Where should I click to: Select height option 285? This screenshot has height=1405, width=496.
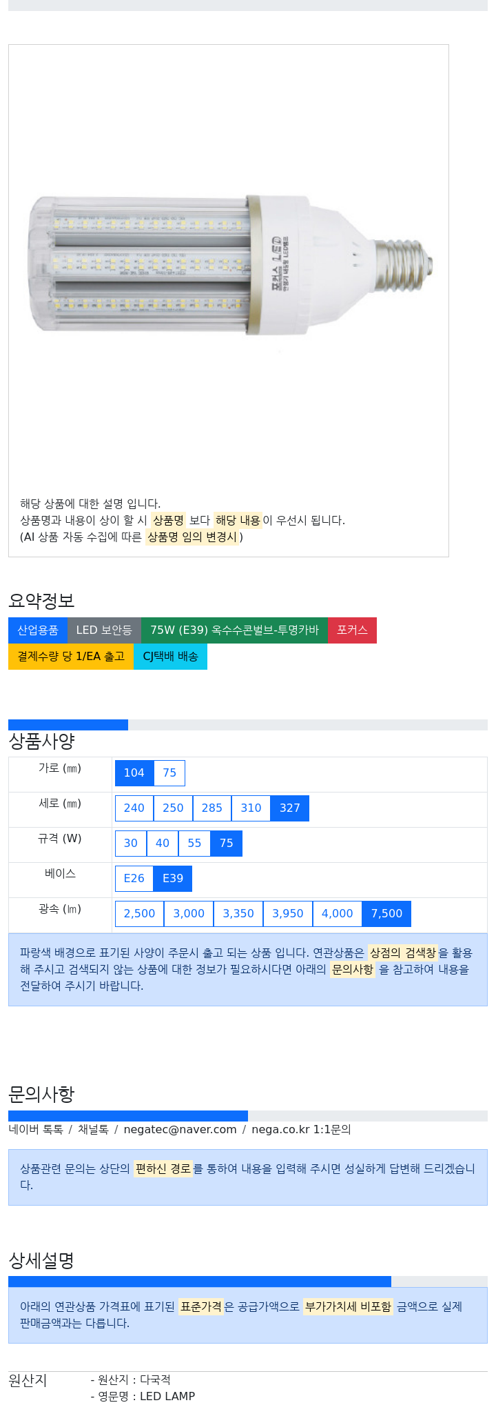click(212, 808)
